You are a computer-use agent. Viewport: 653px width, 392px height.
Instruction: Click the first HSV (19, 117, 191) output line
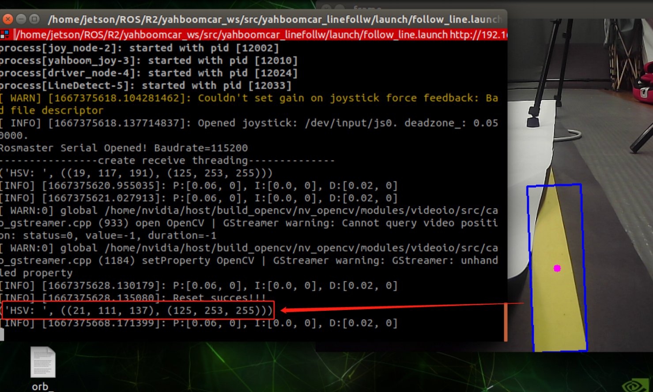click(x=136, y=173)
